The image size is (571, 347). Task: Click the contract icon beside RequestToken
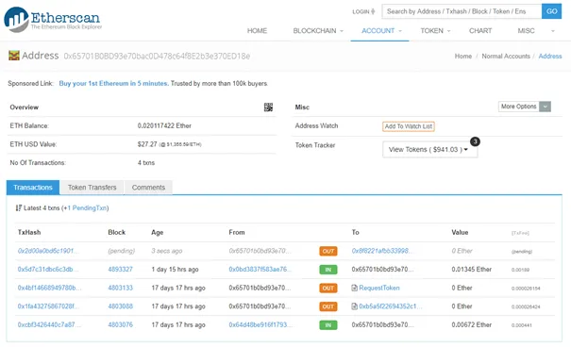click(354, 289)
